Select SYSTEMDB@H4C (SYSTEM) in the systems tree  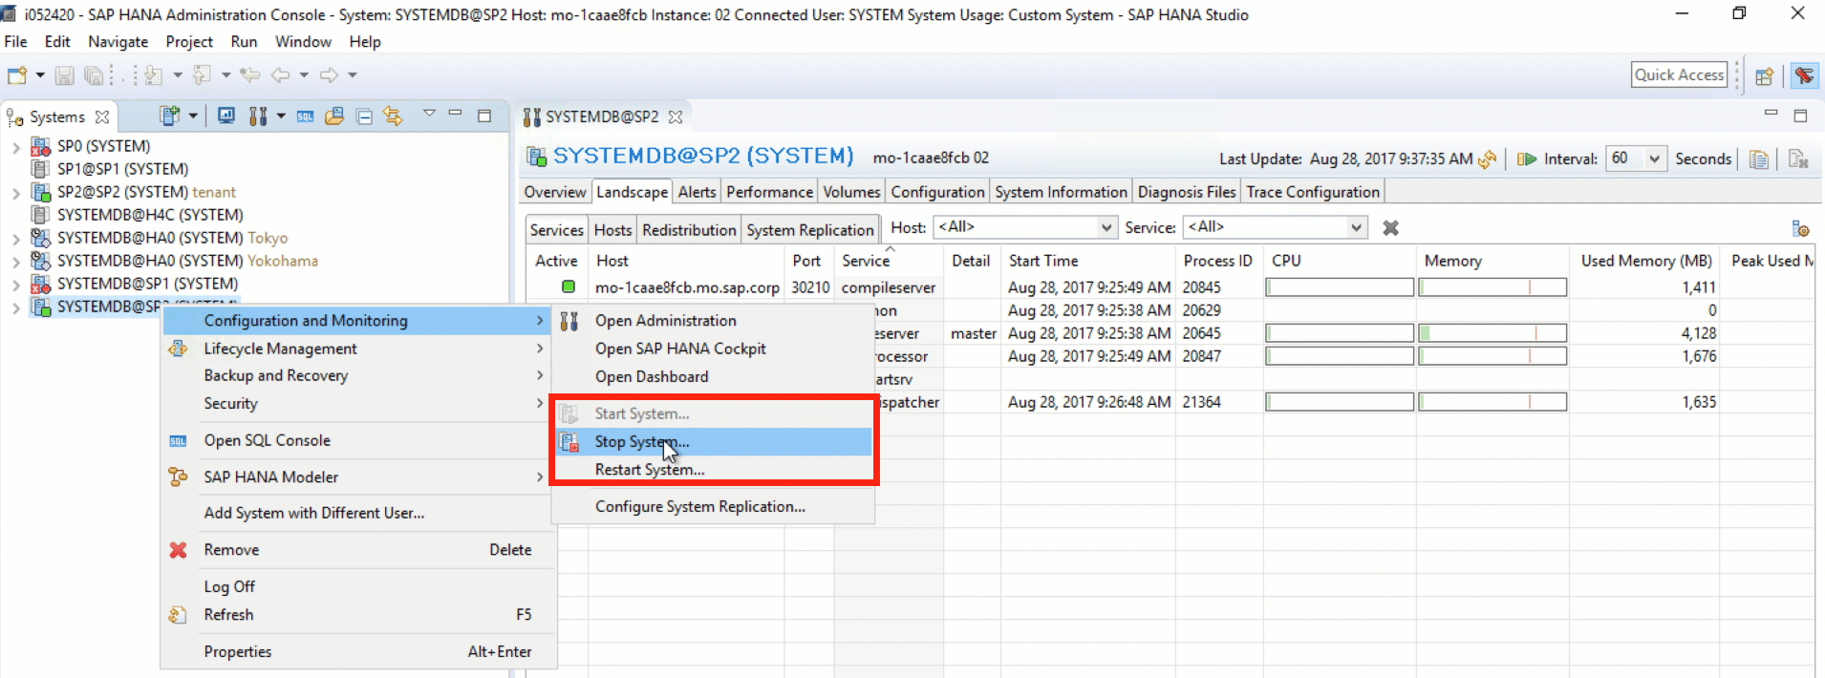coord(150,215)
